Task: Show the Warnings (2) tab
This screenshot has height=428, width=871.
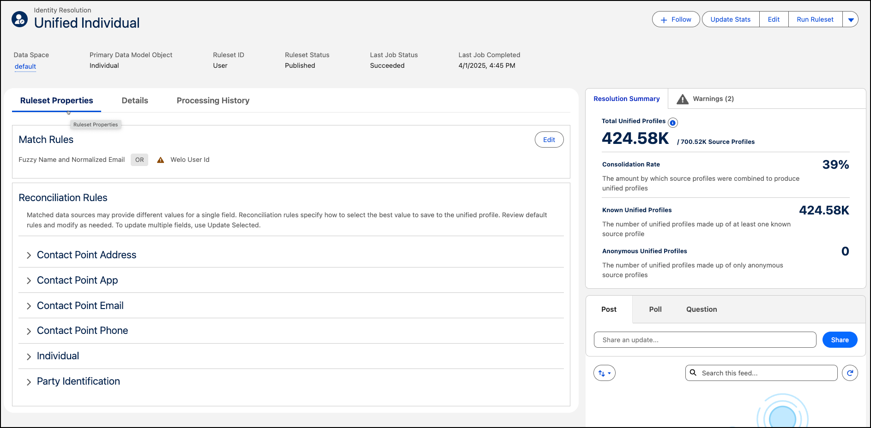Action: [x=706, y=99]
